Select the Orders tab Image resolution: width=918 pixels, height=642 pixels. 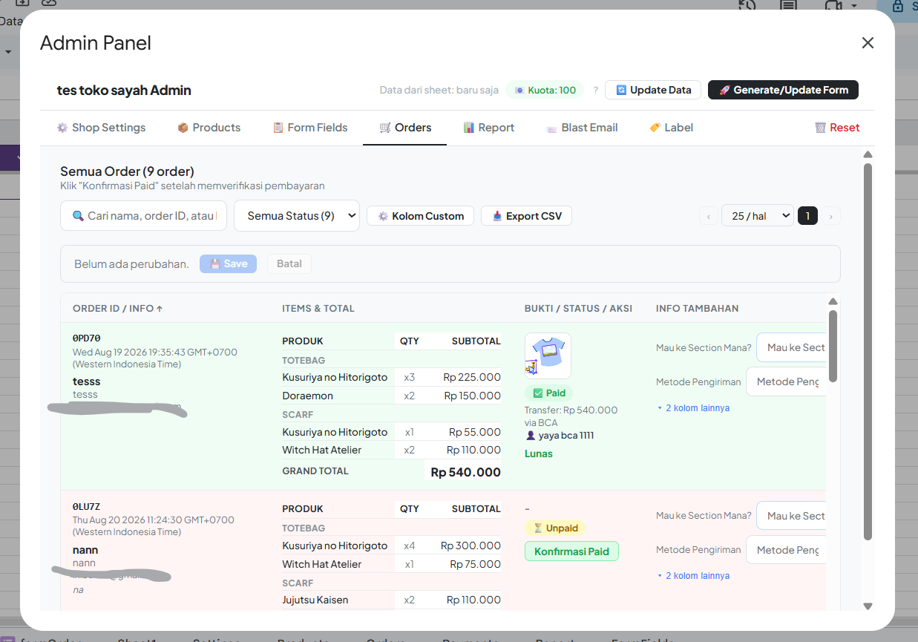pos(404,128)
